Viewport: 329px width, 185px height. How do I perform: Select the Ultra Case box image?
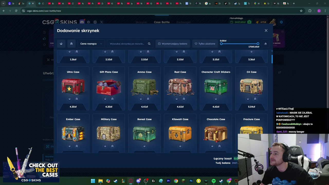coord(73,86)
